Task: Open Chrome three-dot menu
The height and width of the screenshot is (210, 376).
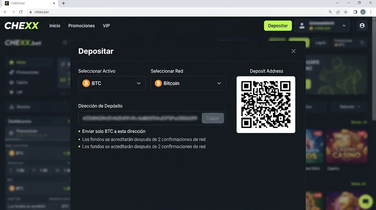Action: click(x=371, y=12)
